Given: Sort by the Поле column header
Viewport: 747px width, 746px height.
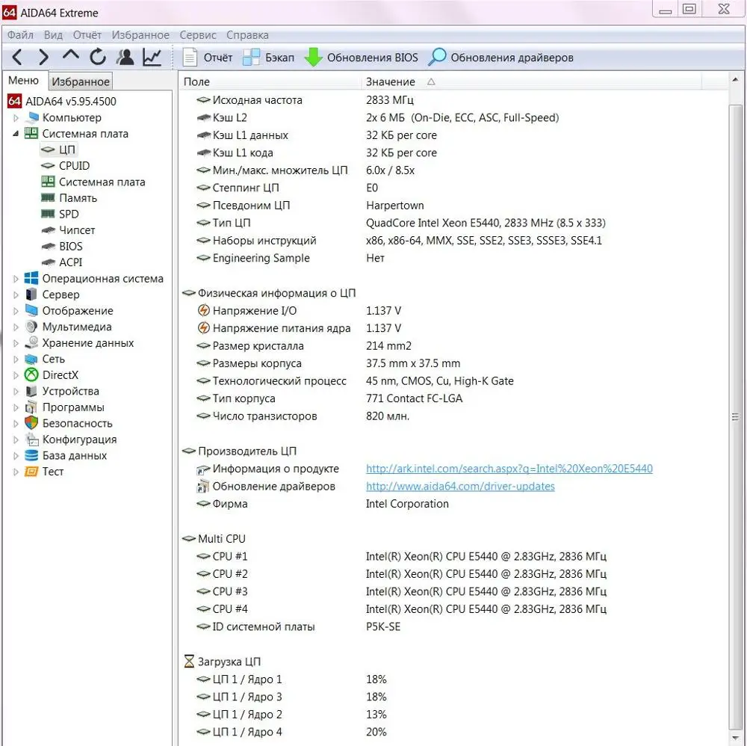Looking at the screenshot, I should (x=270, y=81).
